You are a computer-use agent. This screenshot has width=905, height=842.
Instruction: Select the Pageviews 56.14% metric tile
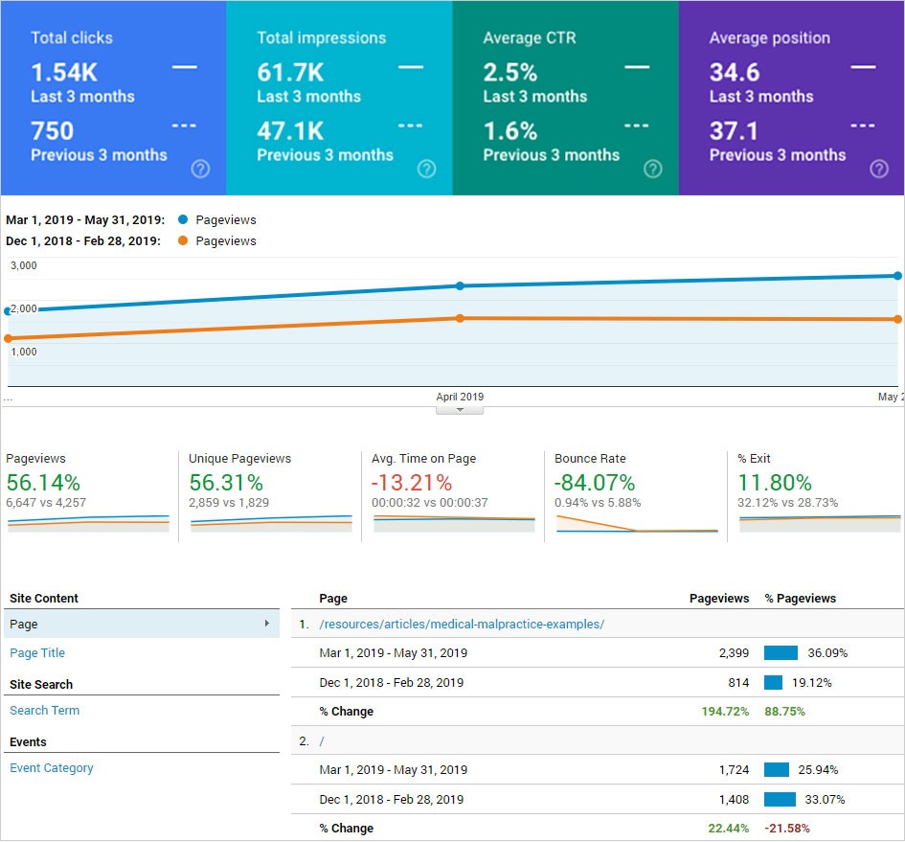pyautogui.click(x=88, y=496)
